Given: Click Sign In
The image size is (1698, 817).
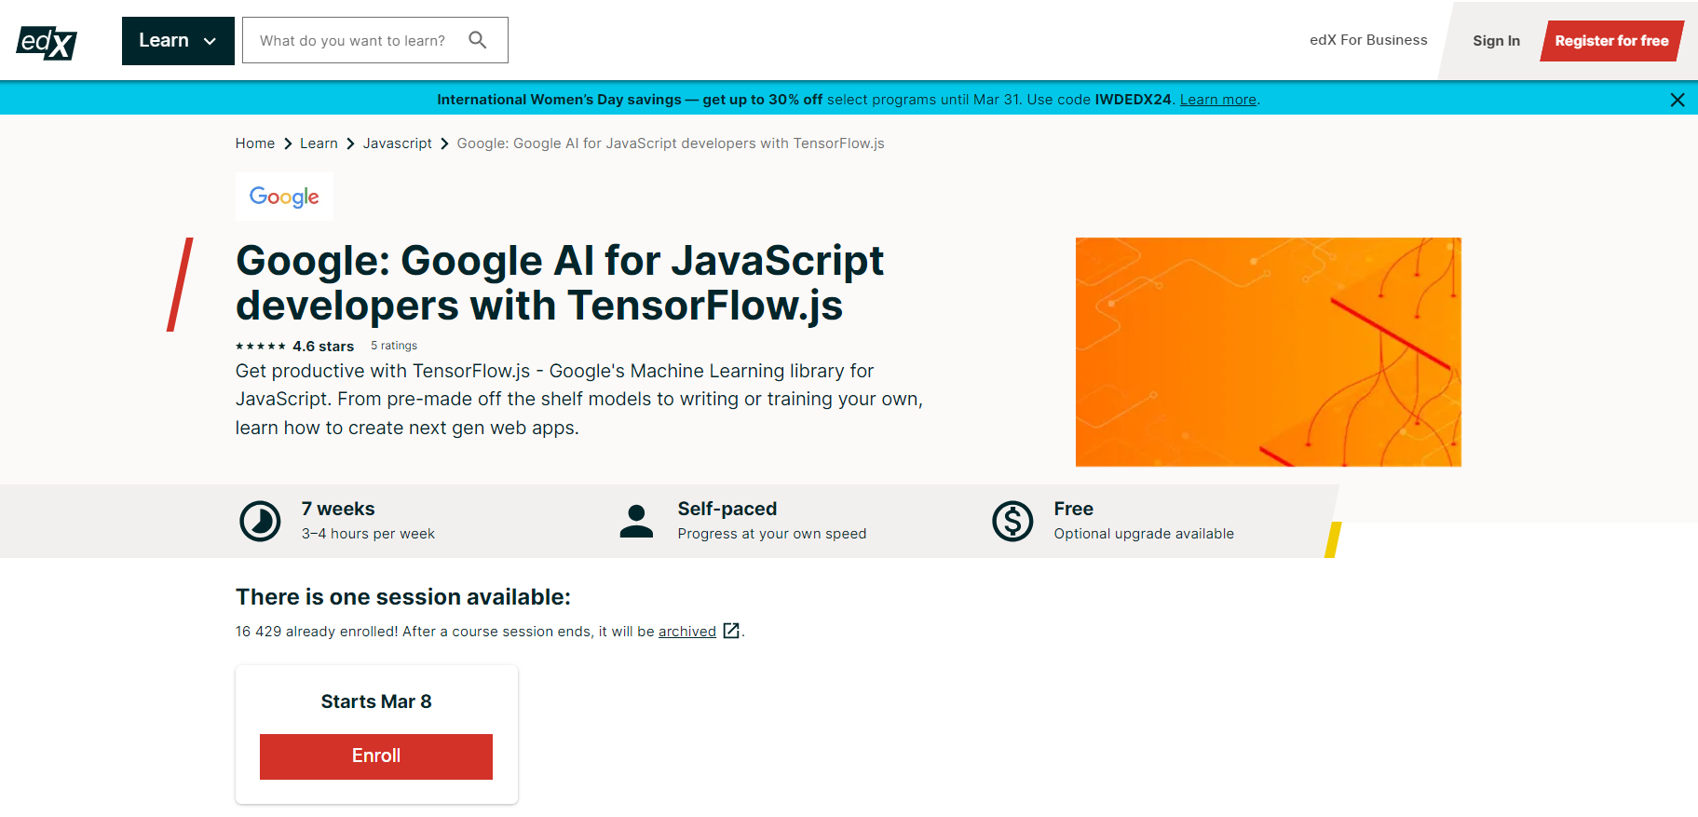Looking at the screenshot, I should coord(1496,41).
